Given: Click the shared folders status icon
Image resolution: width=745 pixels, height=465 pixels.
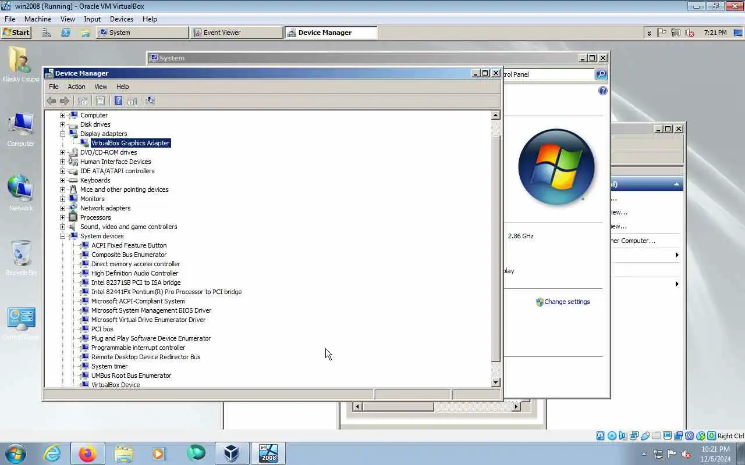Looking at the screenshot, I should (656, 436).
